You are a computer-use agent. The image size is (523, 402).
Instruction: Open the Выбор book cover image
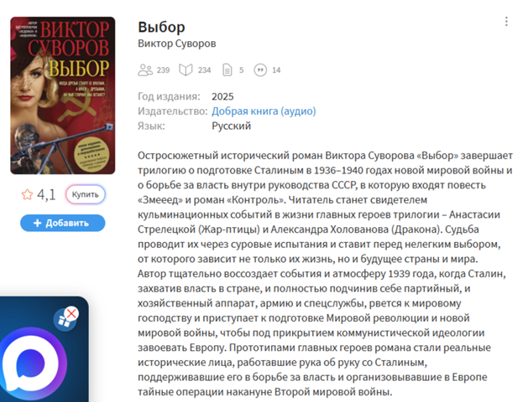[63, 95]
